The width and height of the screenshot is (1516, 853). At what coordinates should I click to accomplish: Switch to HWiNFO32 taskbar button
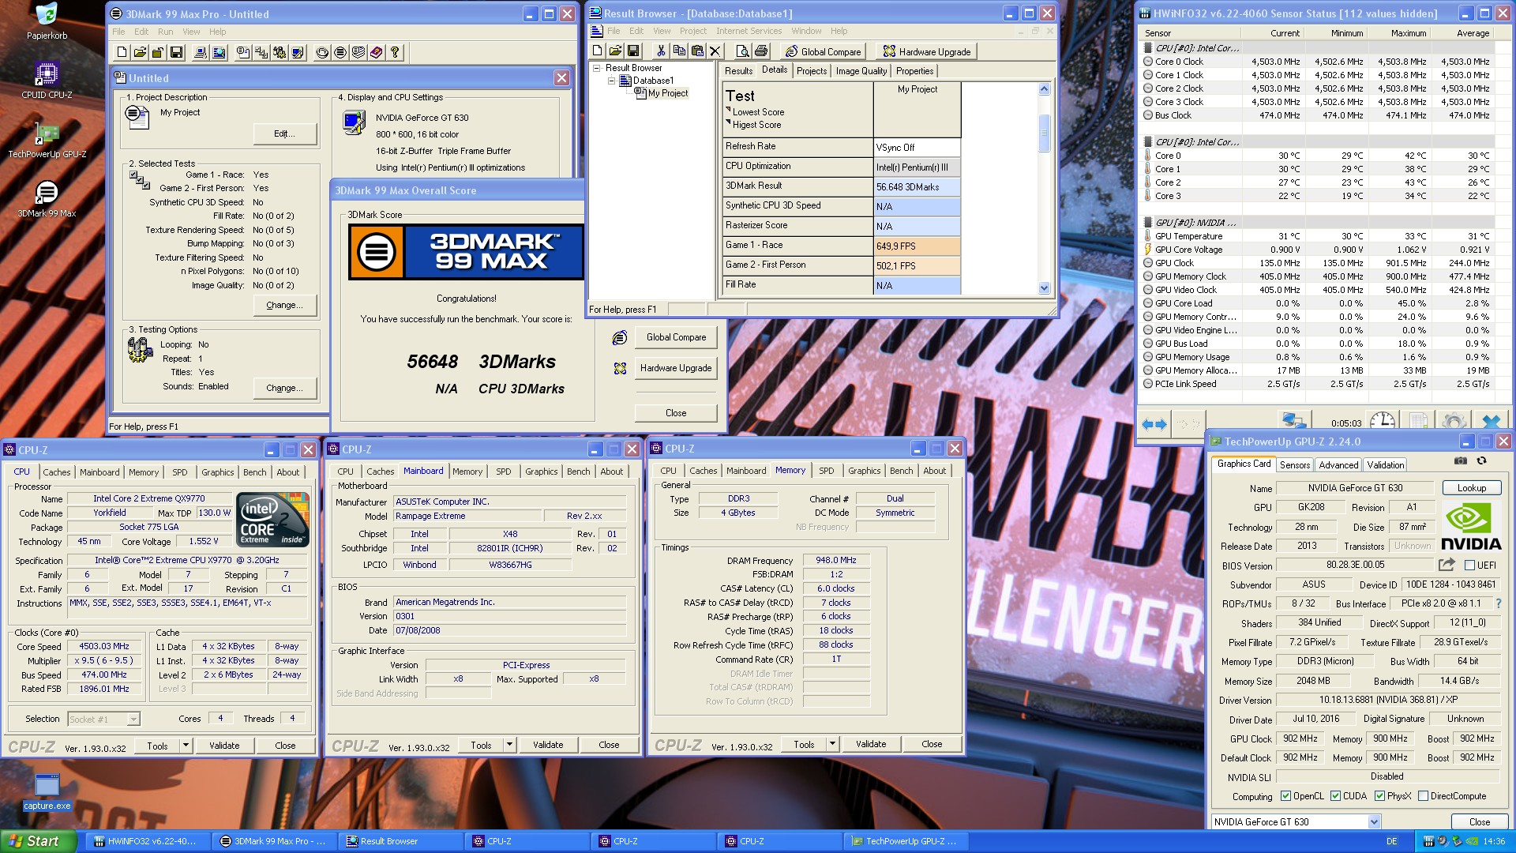(148, 841)
